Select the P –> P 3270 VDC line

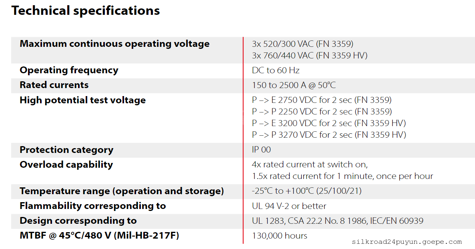coord(329,135)
